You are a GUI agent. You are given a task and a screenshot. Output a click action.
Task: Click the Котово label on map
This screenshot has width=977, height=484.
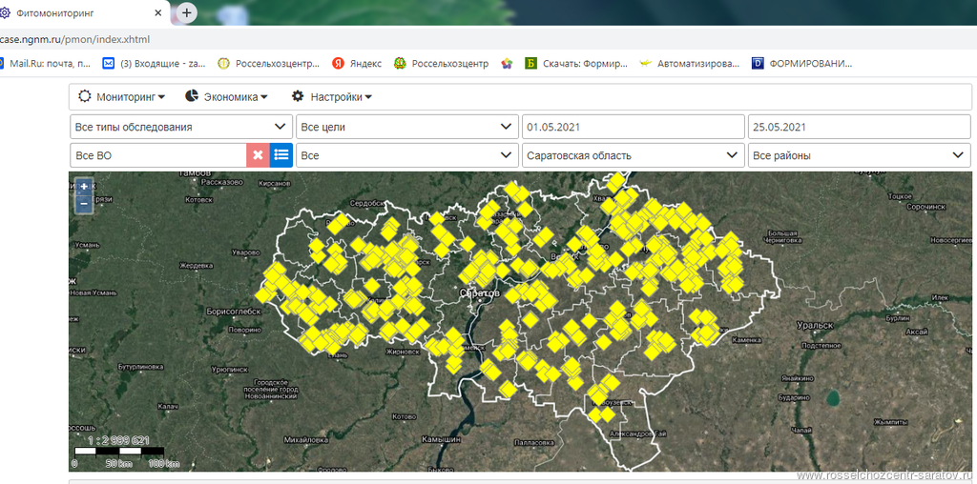pyautogui.click(x=403, y=416)
